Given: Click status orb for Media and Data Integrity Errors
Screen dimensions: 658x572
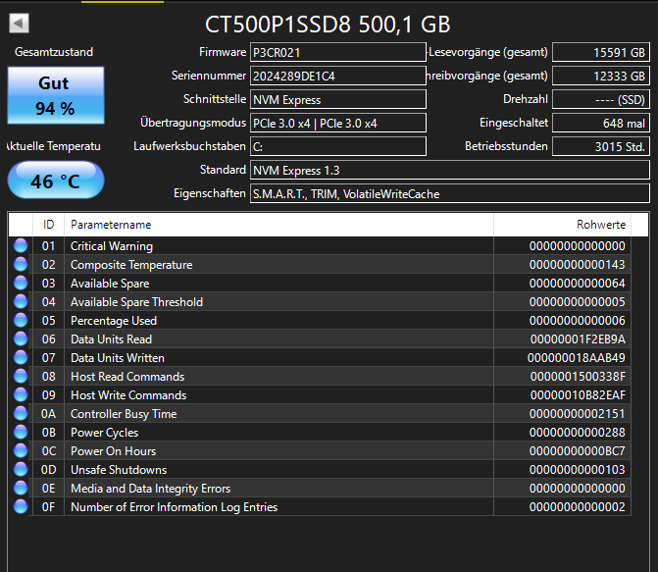Looking at the screenshot, I should [x=21, y=488].
